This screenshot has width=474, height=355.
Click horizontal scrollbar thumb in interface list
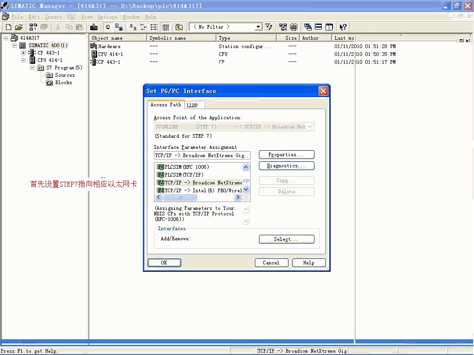[x=180, y=197]
